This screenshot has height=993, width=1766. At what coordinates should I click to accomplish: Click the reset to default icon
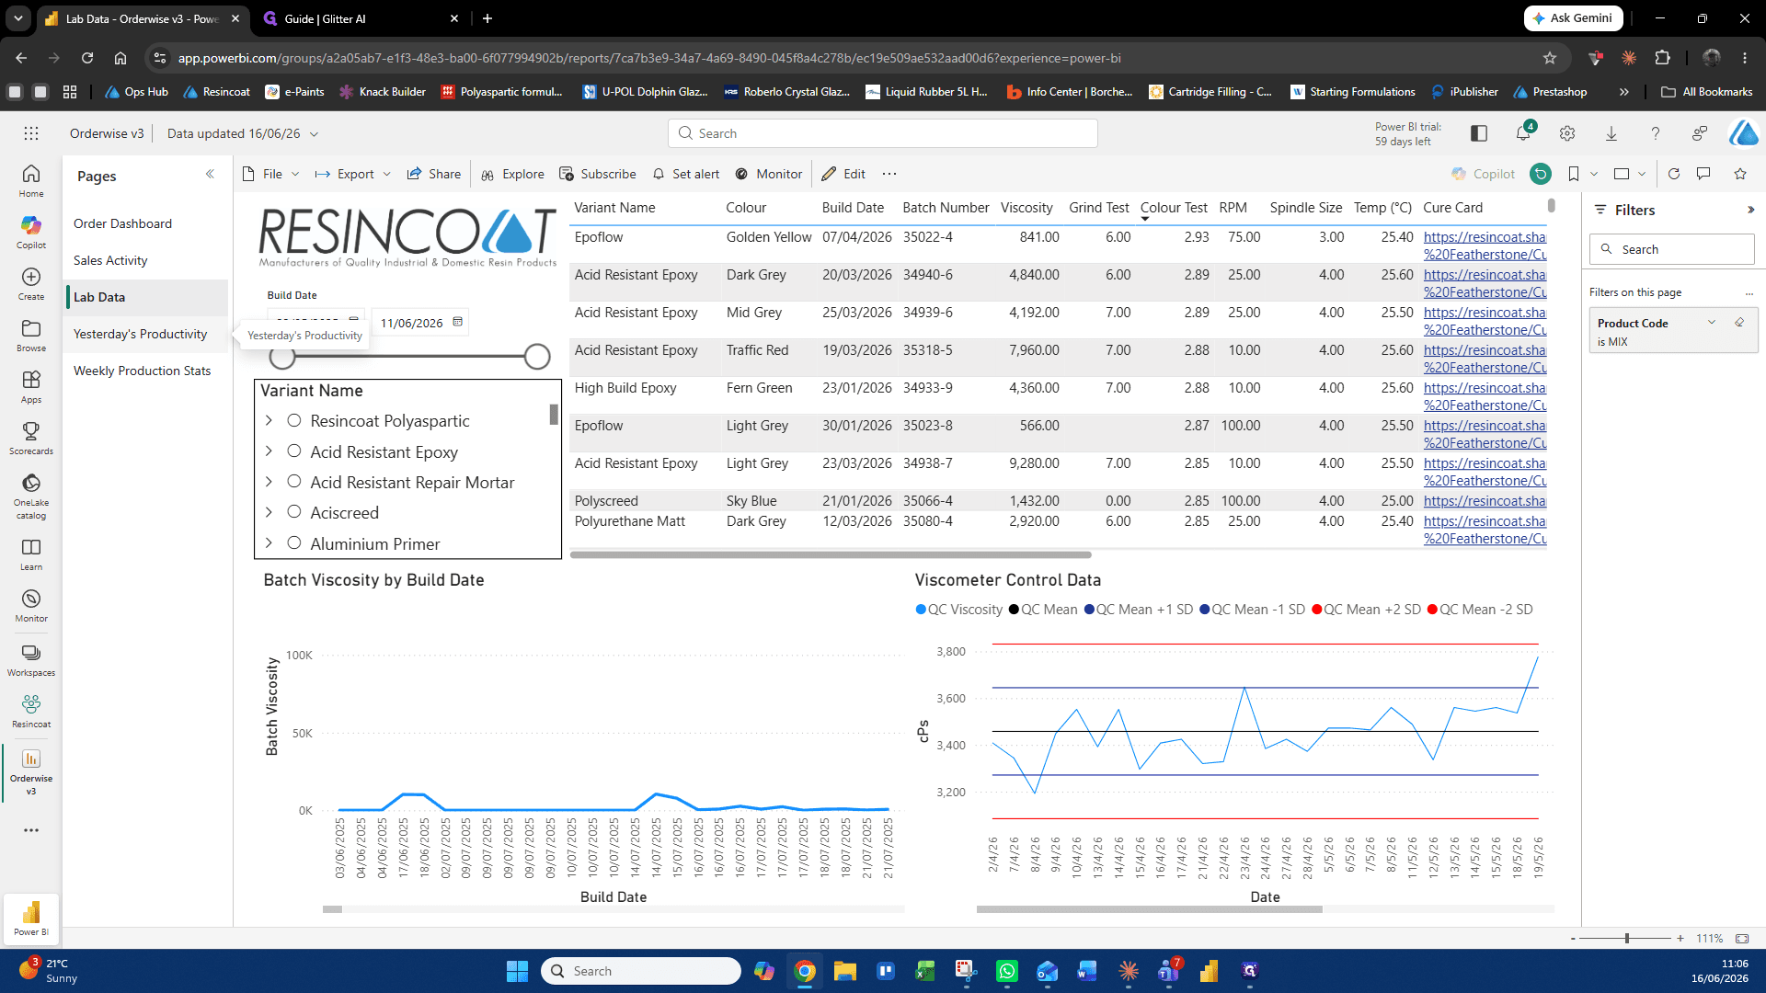(x=1541, y=174)
